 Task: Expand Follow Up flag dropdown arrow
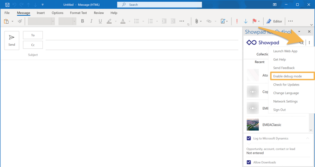(259, 21)
